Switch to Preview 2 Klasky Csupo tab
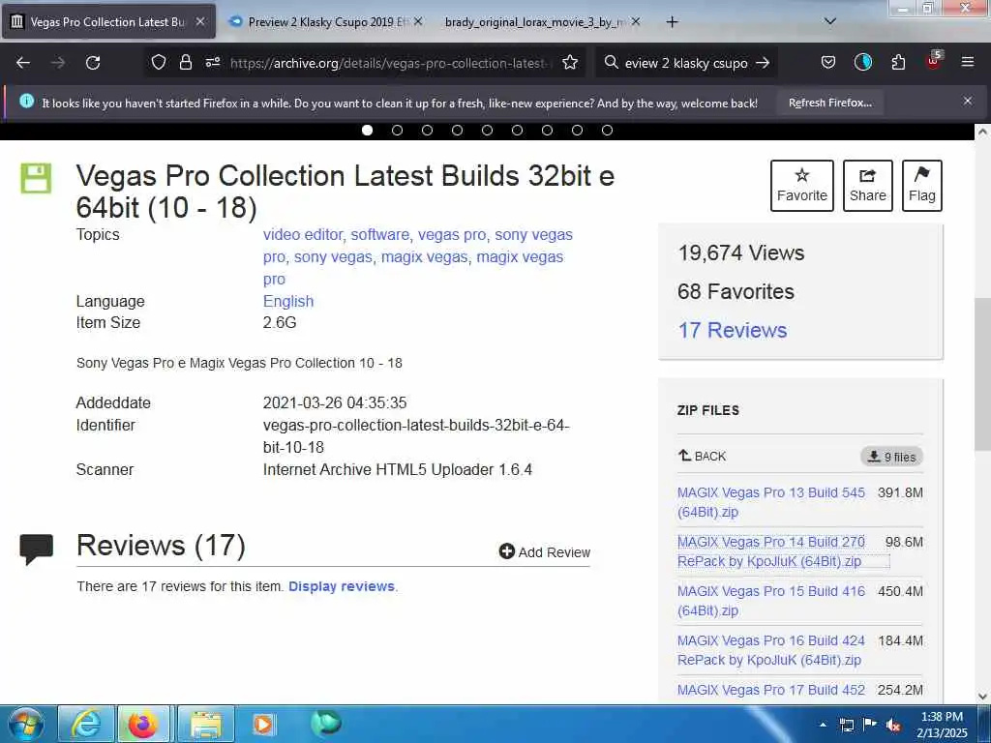The image size is (991, 743). [x=325, y=22]
